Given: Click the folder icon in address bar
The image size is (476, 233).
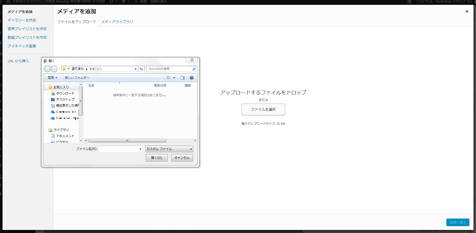Looking at the screenshot, I should pos(64,69).
